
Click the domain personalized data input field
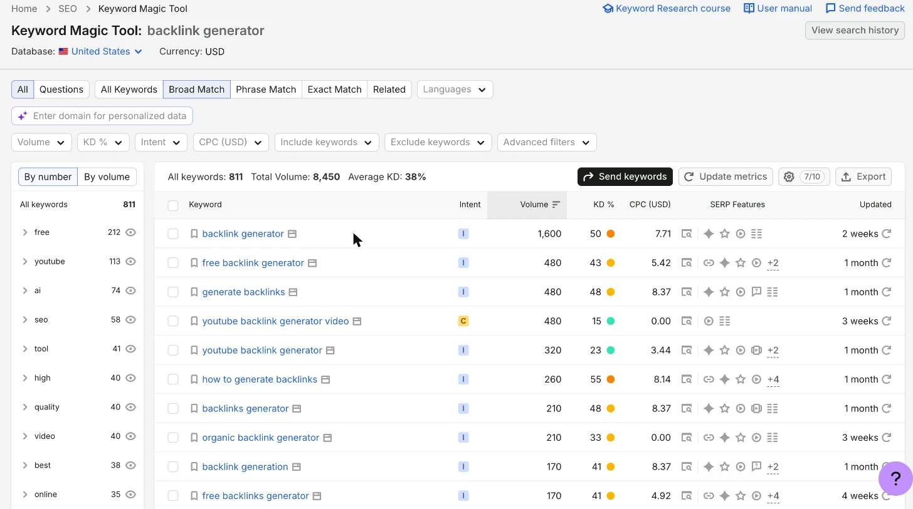click(x=102, y=116)
